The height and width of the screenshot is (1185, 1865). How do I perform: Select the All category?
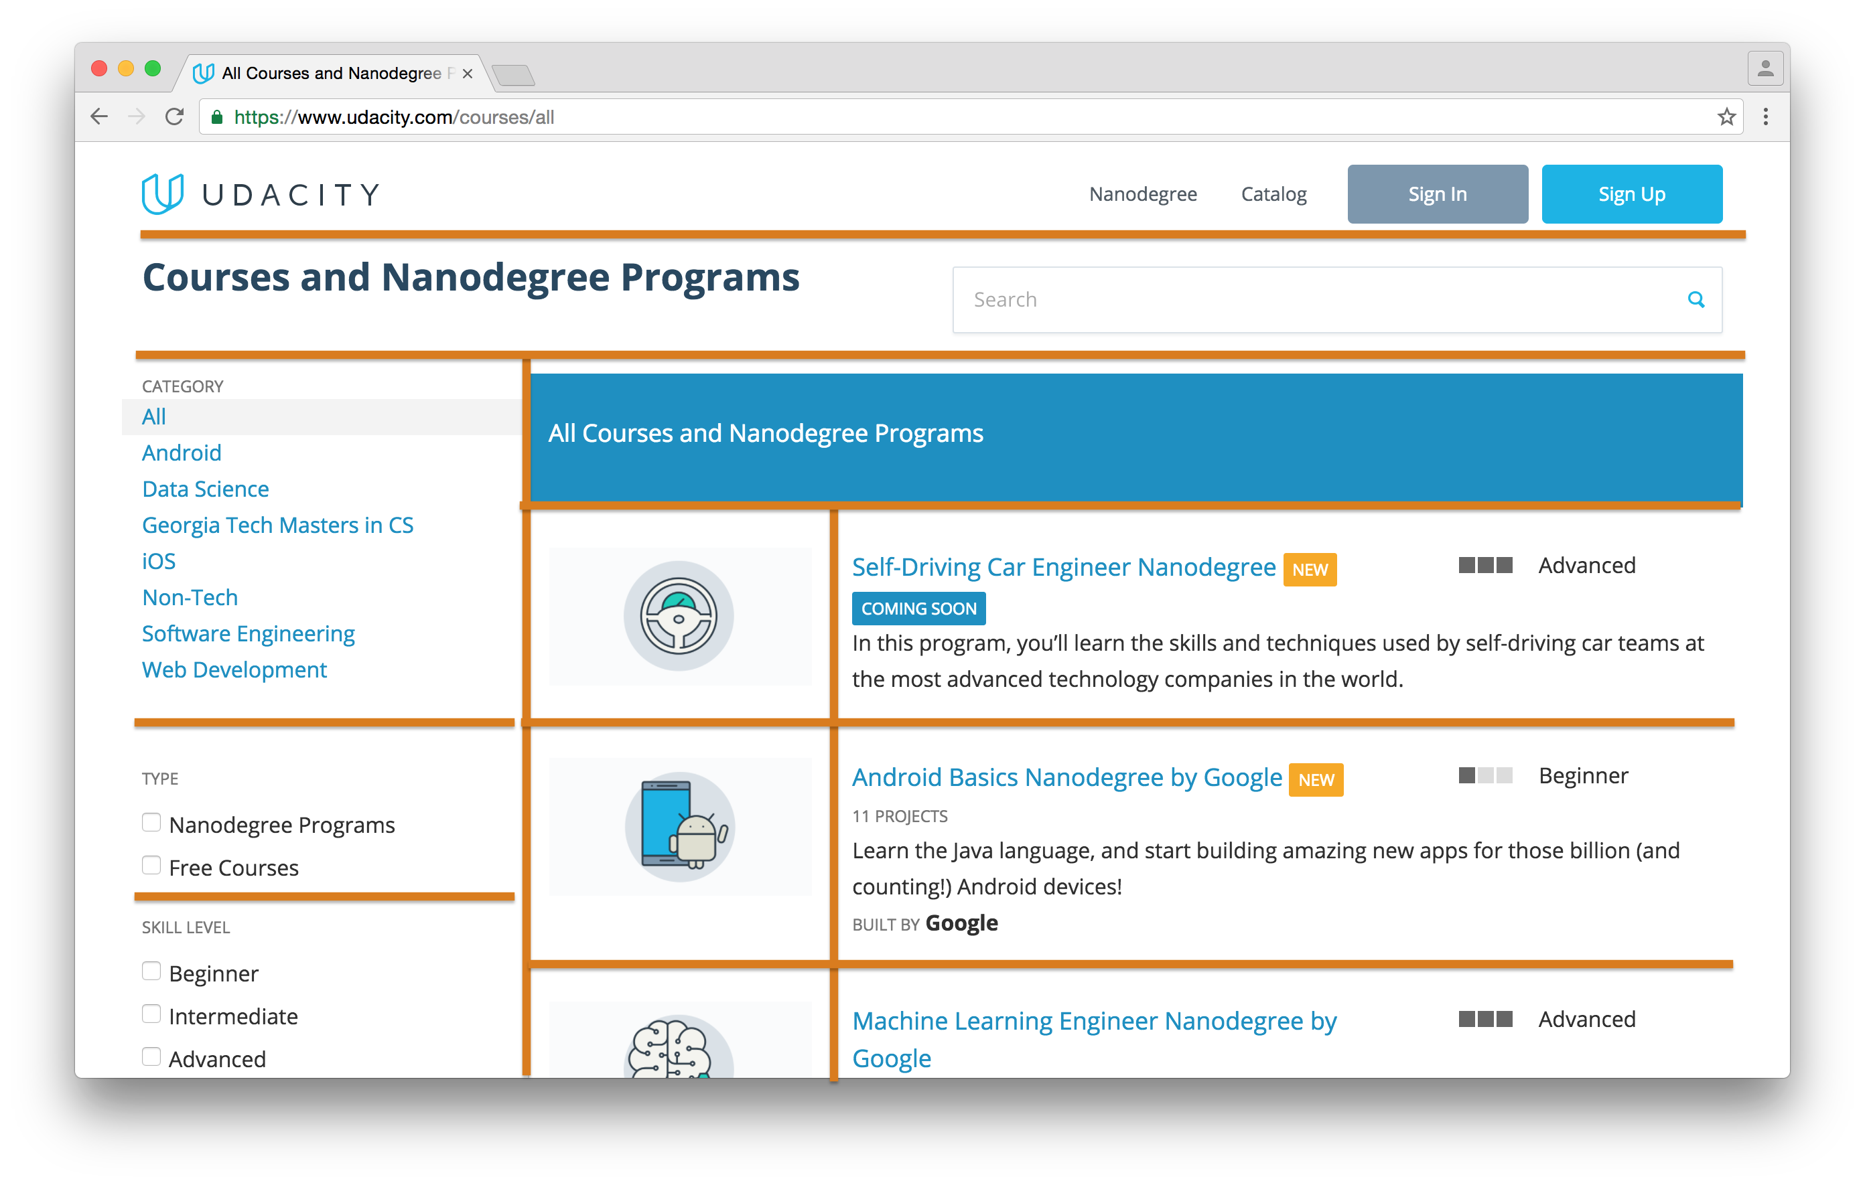tap(154, 416)
